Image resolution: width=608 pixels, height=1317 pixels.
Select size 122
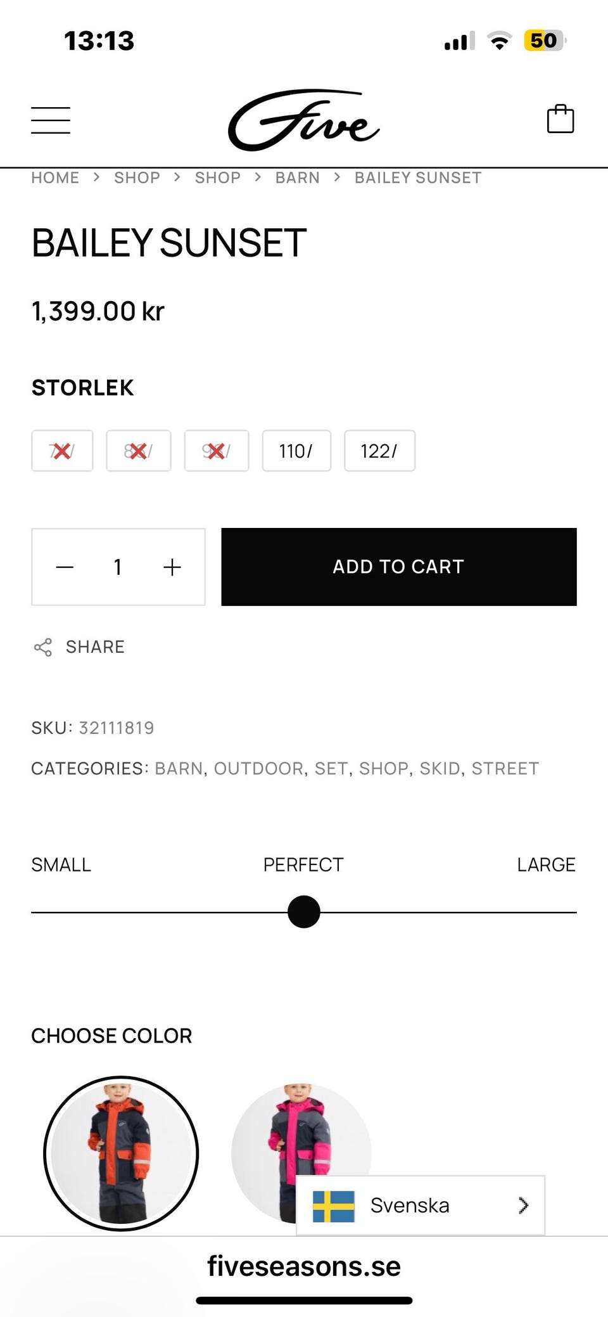click(379, 451)
